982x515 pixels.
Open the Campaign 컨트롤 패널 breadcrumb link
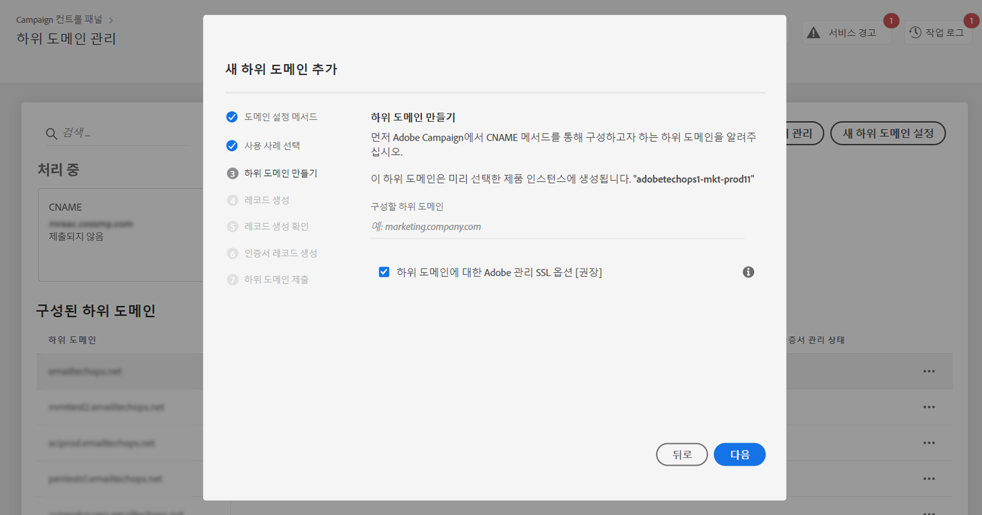click(x=59, y=19)
